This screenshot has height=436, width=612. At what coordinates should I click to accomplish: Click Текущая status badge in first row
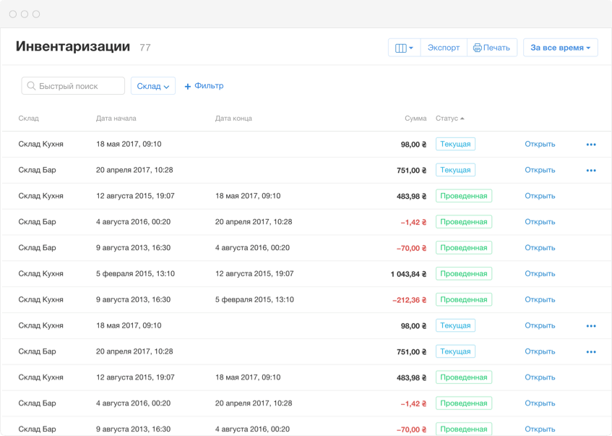(455, 145)
